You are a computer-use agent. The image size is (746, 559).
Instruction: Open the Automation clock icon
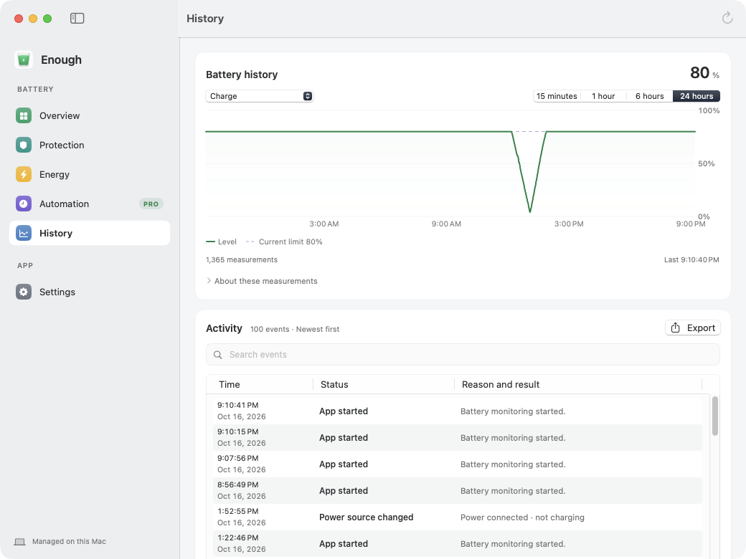[23, 204]
